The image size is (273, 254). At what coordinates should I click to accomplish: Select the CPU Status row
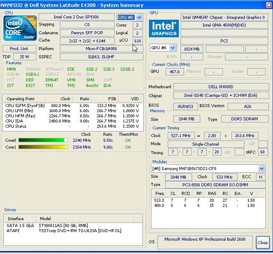click(x=73, y=126)
